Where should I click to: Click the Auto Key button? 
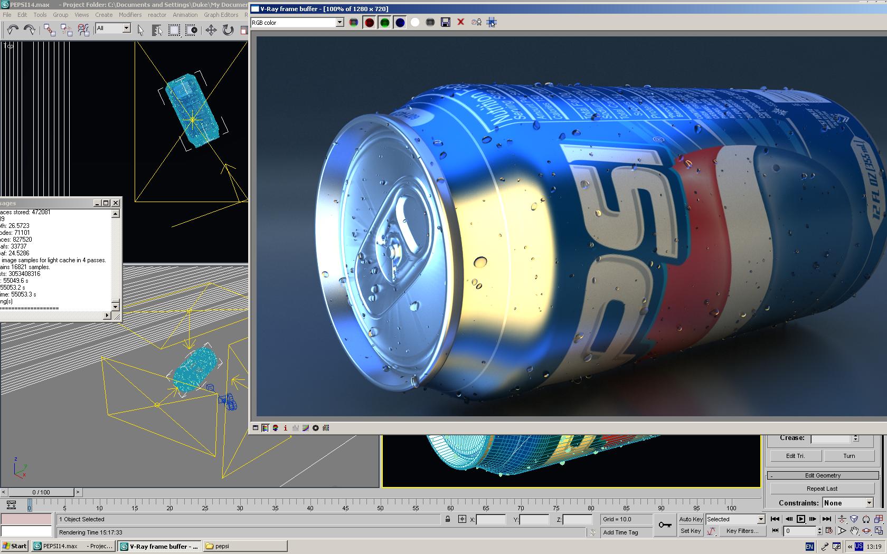point(691,519)
